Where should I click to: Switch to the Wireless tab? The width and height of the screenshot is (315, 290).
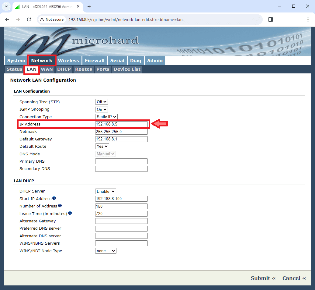point(68,61)
